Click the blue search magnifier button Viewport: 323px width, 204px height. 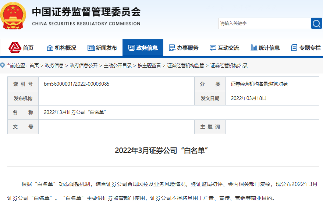[316, 23]
